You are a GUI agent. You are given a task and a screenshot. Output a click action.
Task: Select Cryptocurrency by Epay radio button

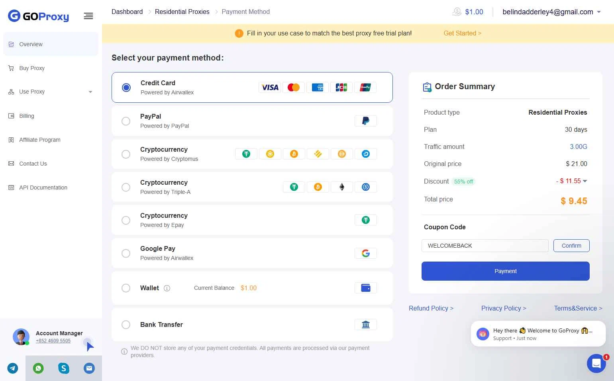[x=126, y=220]
